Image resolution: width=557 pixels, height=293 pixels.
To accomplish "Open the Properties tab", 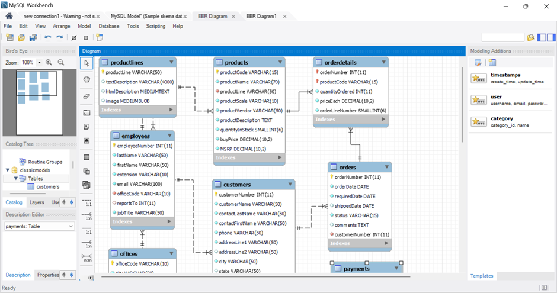I will pos(48,275).
